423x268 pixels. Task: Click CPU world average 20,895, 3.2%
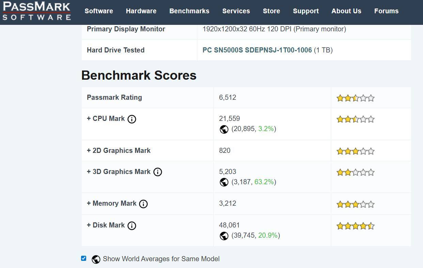pos(254,129)
